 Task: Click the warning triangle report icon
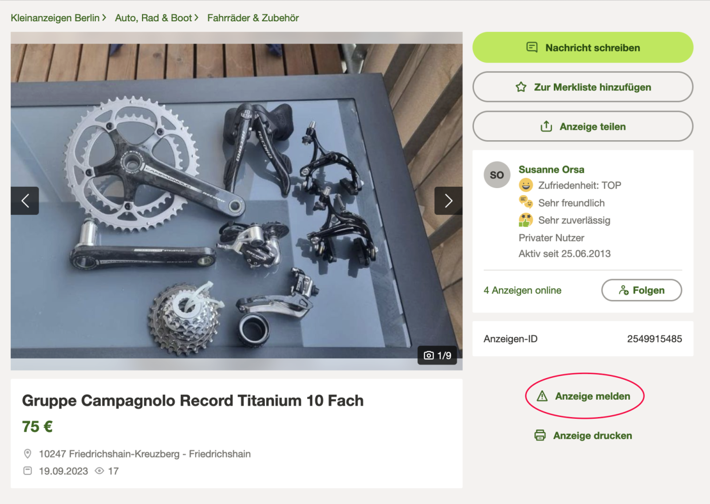click(x=542, y=396)
